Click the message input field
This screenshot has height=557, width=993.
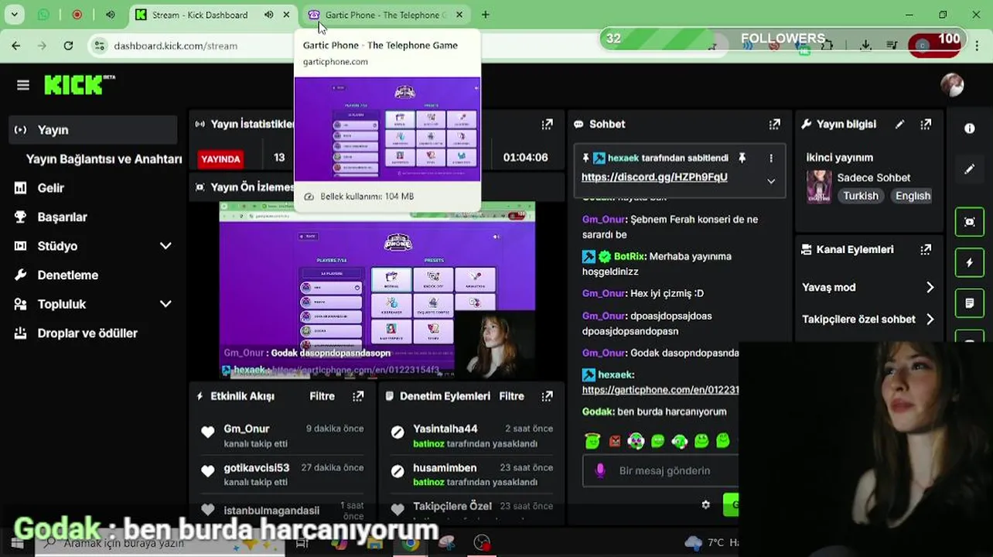pyautogui.click(x=665, y=470)
